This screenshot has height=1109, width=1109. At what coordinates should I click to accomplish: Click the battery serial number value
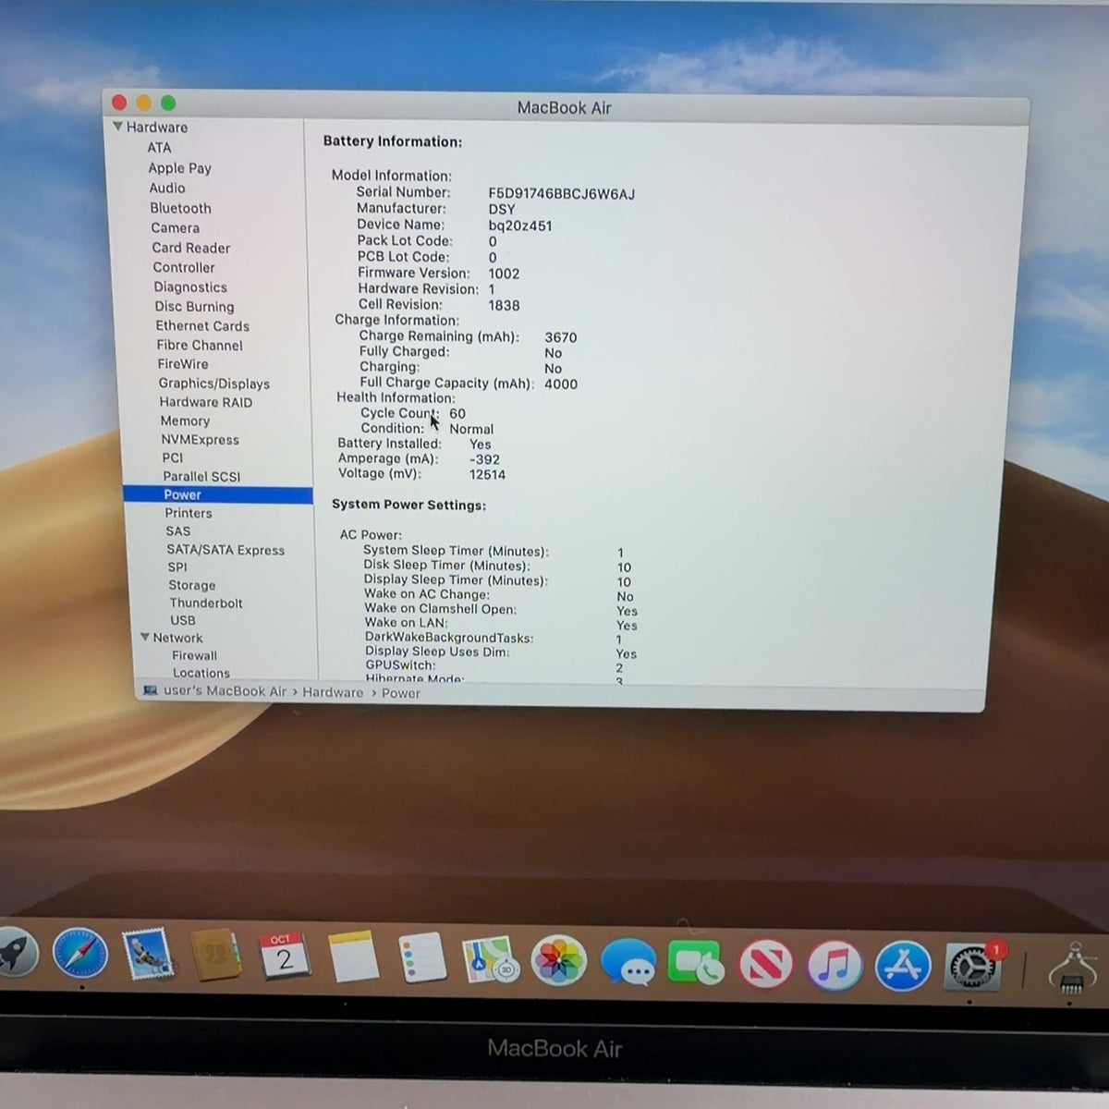561,194
